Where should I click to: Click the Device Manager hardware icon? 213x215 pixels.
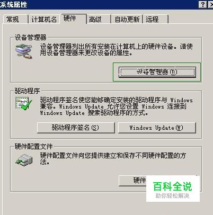(x=24, y=51)
